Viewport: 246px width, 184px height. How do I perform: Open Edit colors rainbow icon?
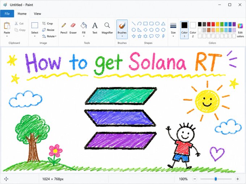[240, 26]
